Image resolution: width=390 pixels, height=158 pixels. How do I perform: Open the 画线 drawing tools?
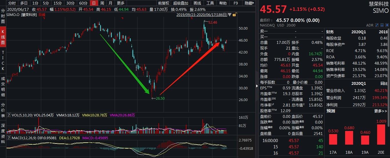click(197, 3)
